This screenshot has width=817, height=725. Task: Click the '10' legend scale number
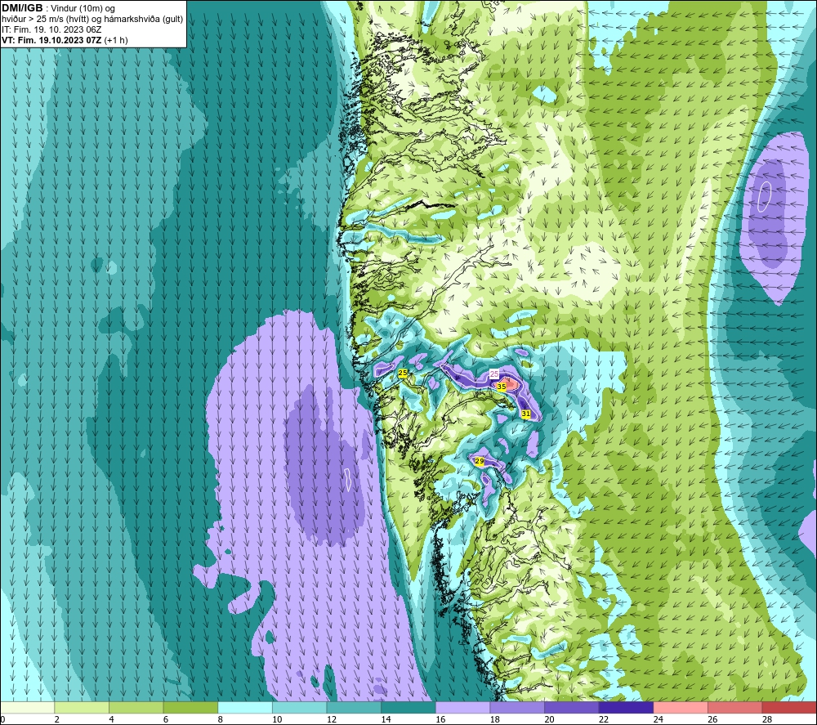pyautogui.click(x=277, y=719)
